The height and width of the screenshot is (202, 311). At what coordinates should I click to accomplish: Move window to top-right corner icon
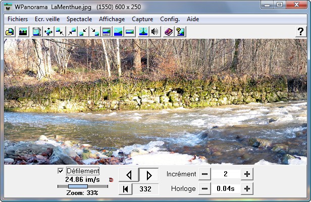72,32
